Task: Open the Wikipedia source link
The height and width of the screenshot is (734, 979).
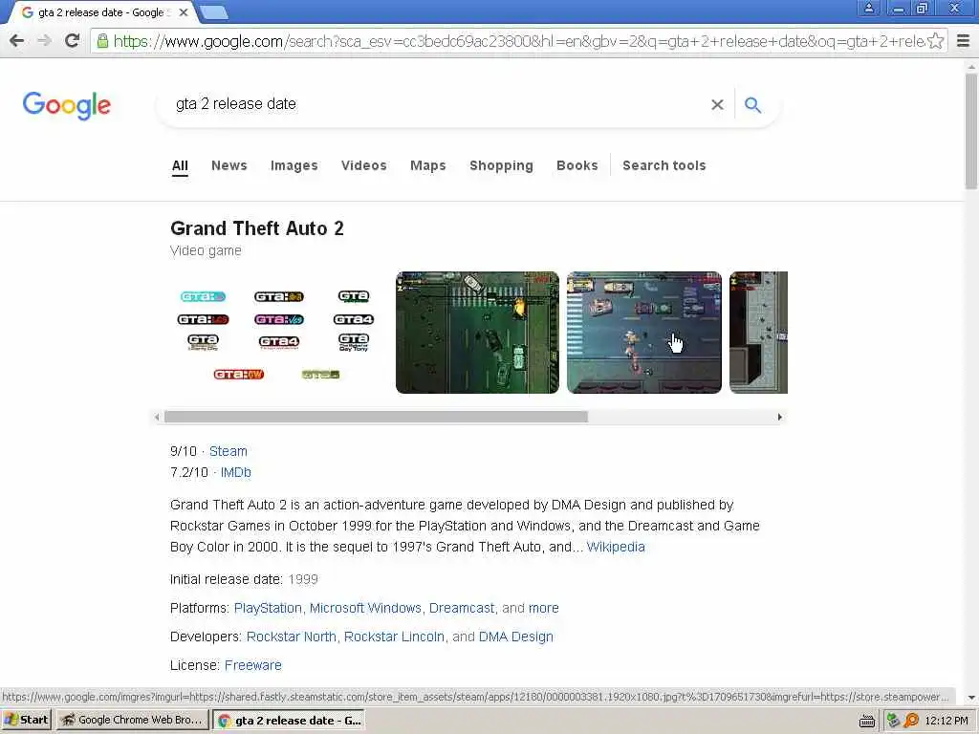Action: [x=616, y=547]
